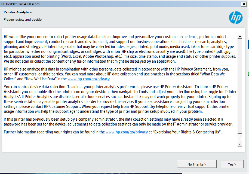
Task: Decline analytics with No Thanks button
Action: pos(197,164)
